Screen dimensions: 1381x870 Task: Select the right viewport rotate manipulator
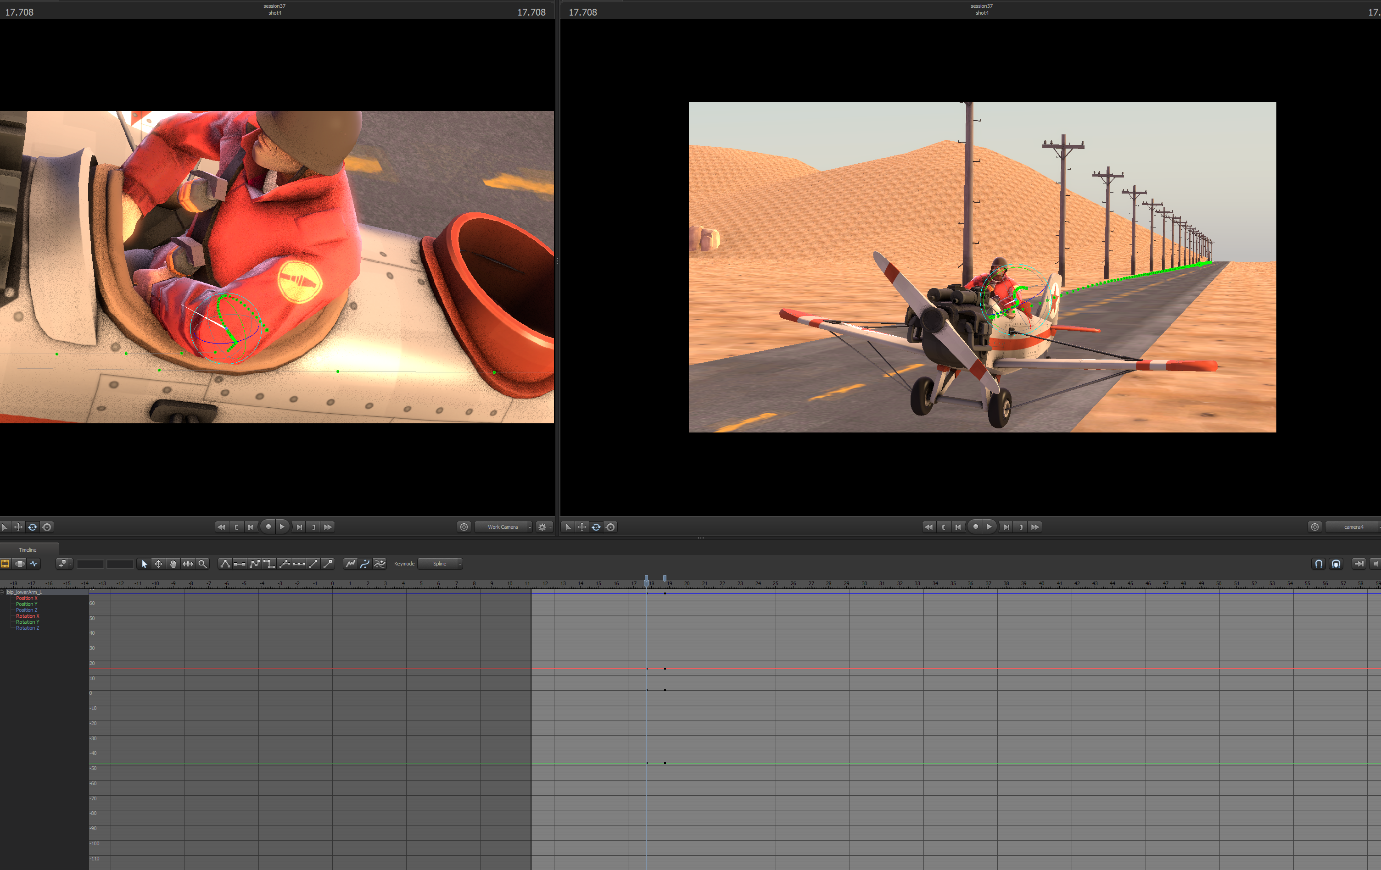(597, 527)
